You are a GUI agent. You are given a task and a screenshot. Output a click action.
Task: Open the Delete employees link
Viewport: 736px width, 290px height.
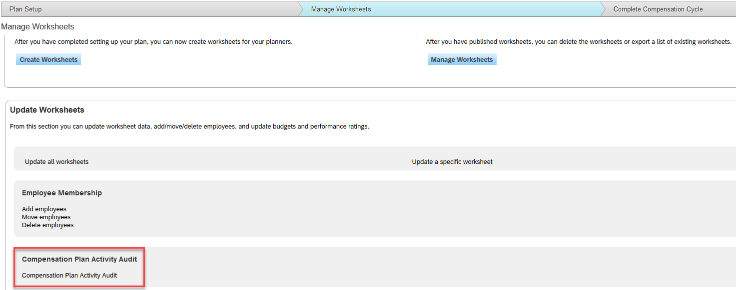[47, 225]
